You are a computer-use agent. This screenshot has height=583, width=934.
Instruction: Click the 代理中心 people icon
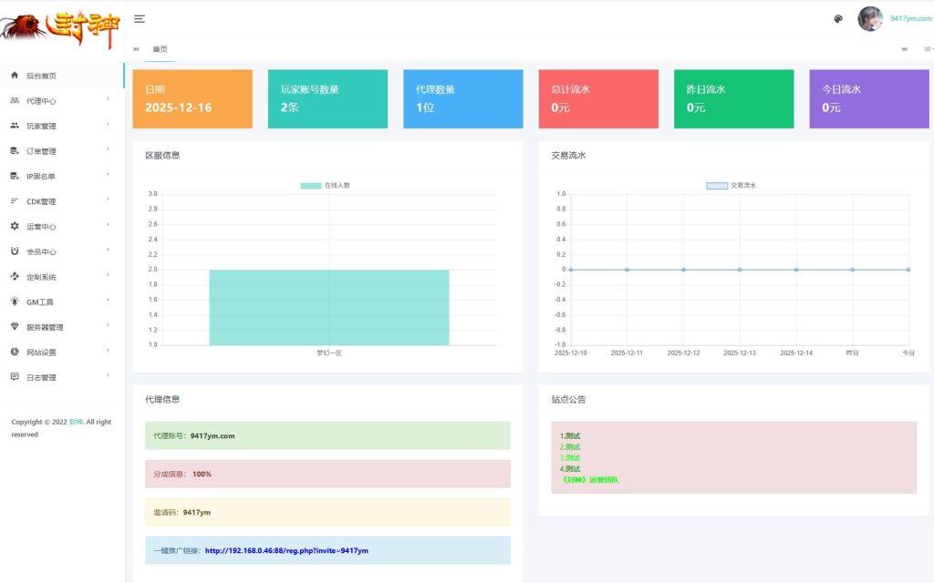(x=15, y=101)
